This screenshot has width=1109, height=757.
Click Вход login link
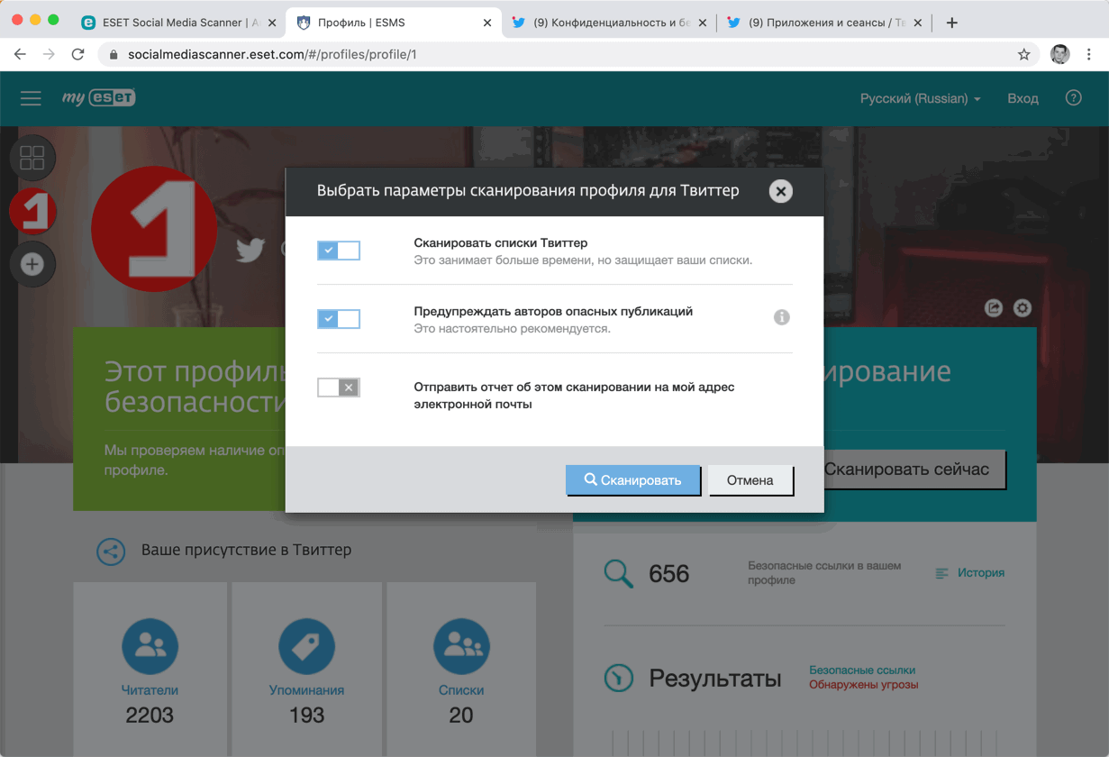pos(1023,98)
